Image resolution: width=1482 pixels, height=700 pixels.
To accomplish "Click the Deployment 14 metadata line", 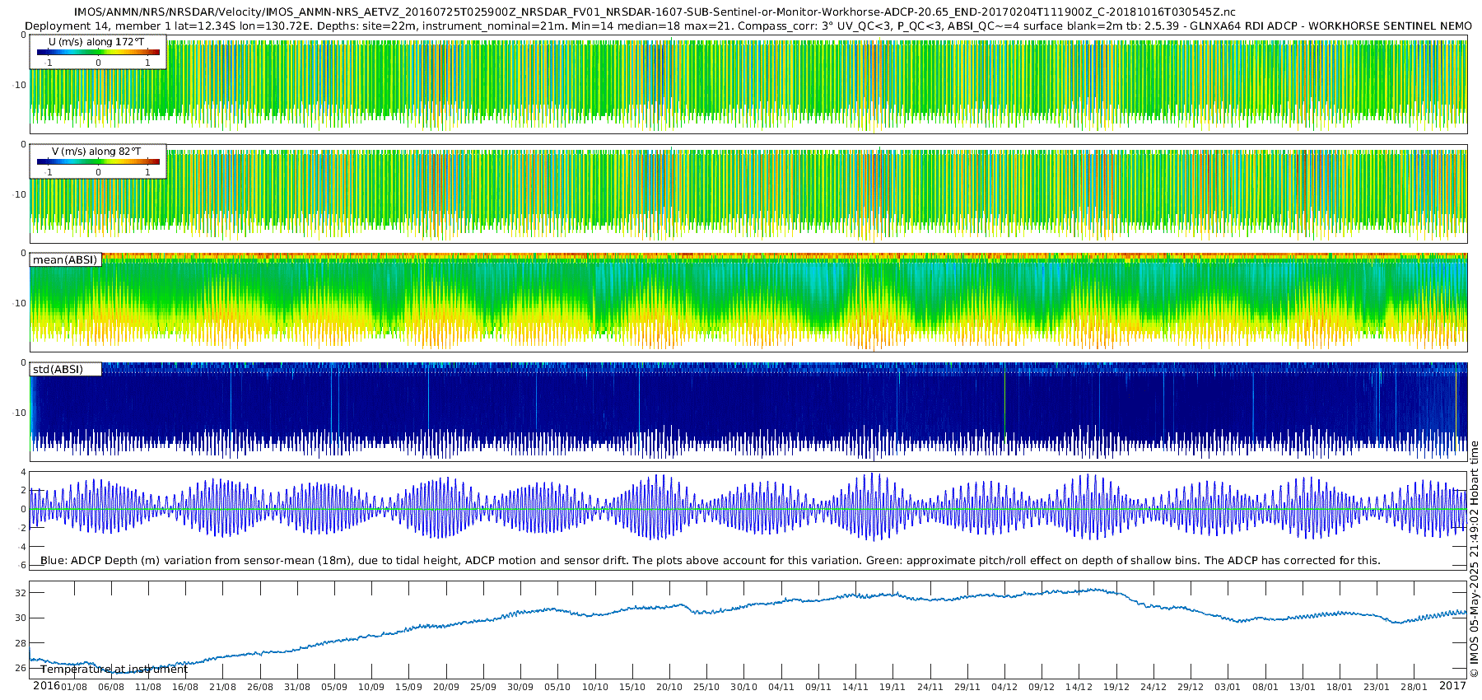I will coord(748,26).
